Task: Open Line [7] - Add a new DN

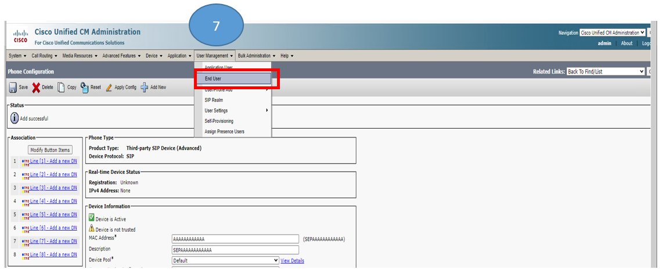Action: click(53, 241)
